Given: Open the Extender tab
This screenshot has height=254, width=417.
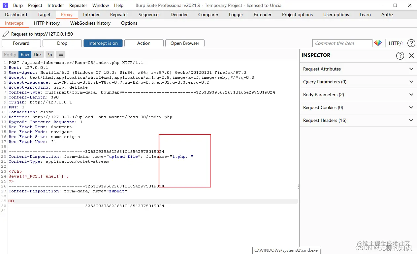Looking at the screenshot, I should (263, 14).
